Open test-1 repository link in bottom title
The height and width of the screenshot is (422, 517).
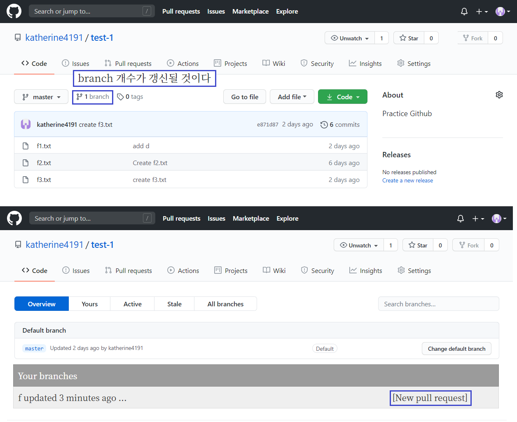pos(103,245)
